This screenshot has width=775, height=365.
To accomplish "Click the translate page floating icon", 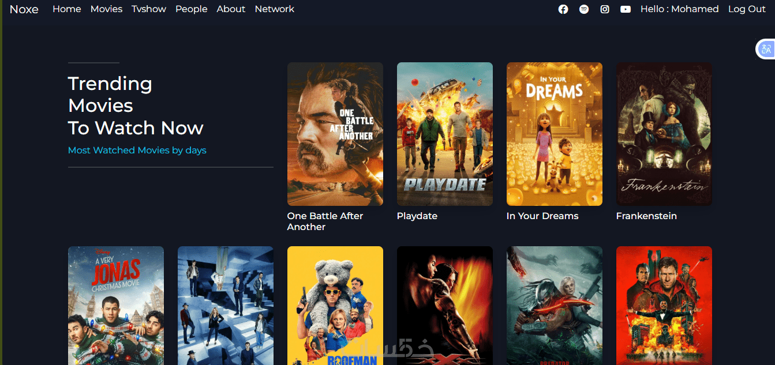I will point(766,50).
